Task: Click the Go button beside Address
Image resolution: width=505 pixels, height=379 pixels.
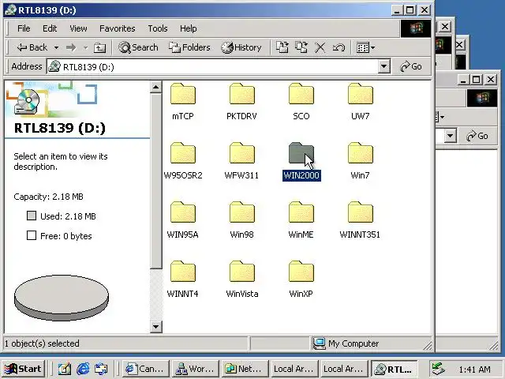Action: [410, 66]
